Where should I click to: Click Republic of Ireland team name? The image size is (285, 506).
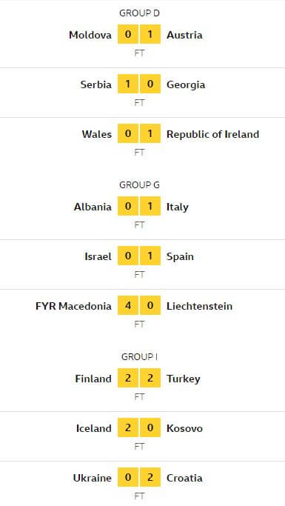212,134
